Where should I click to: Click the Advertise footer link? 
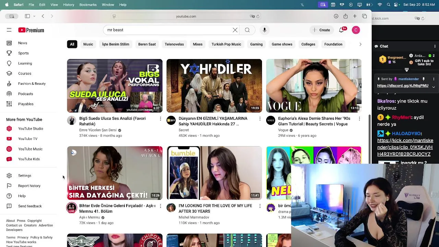click(46, 225)
